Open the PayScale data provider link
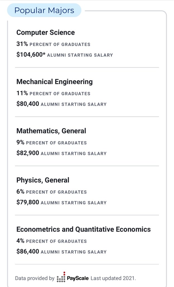 78,278
